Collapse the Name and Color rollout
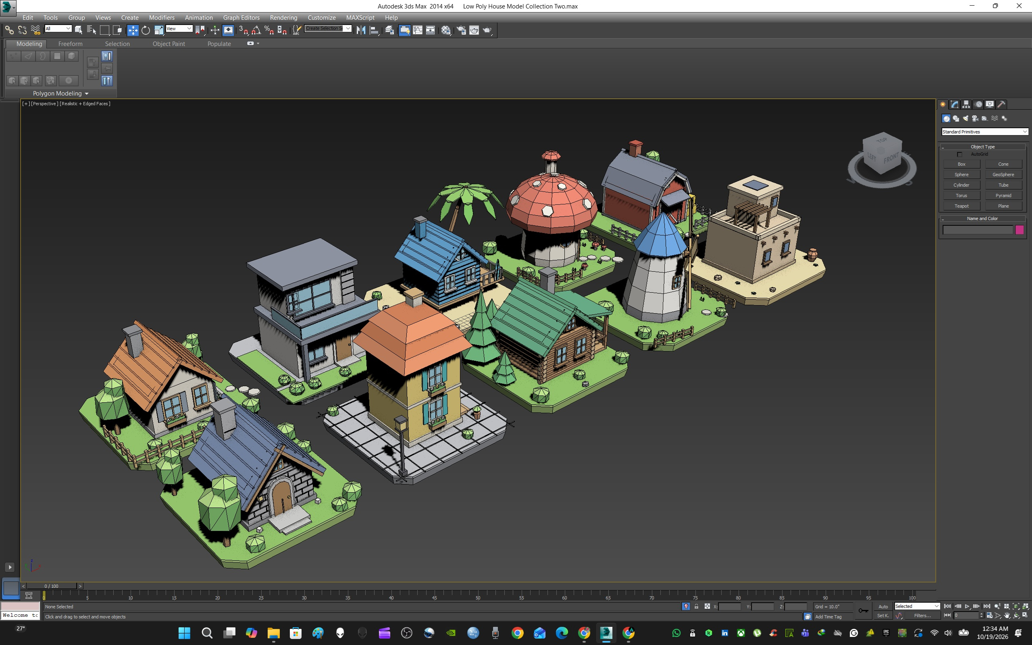This screenshot has width=1032, height=645. [x=982, y=218]
